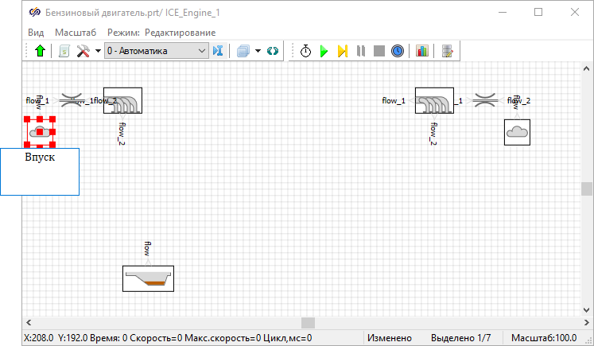Click the green up arrow toolbar icon

coord(40,51)
